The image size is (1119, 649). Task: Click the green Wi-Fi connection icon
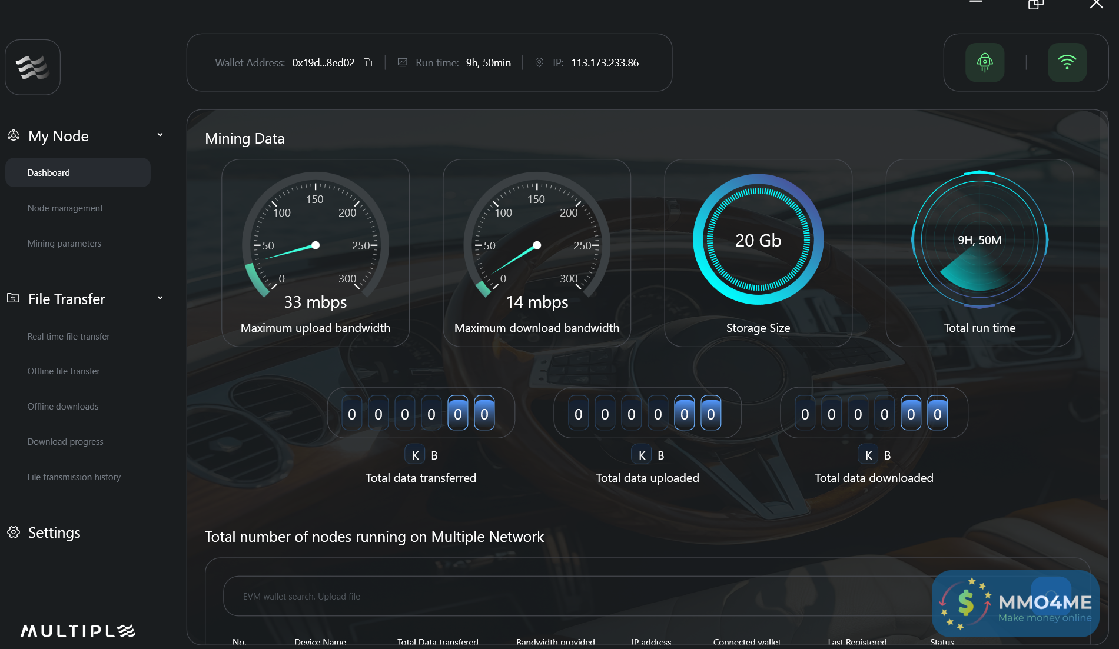pyautogui.click(x=1067, y=62)
